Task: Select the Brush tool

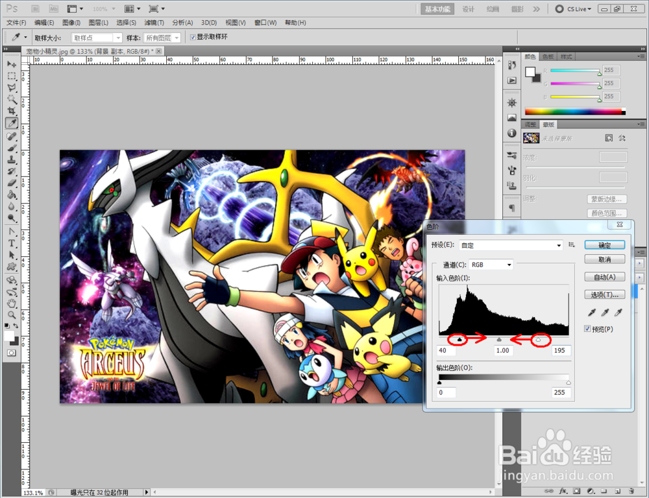Action: [x=12, y=148]
